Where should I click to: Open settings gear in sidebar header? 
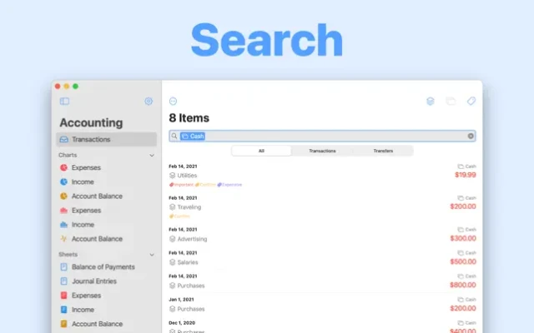pyautogui.click(x=149, y=102)
